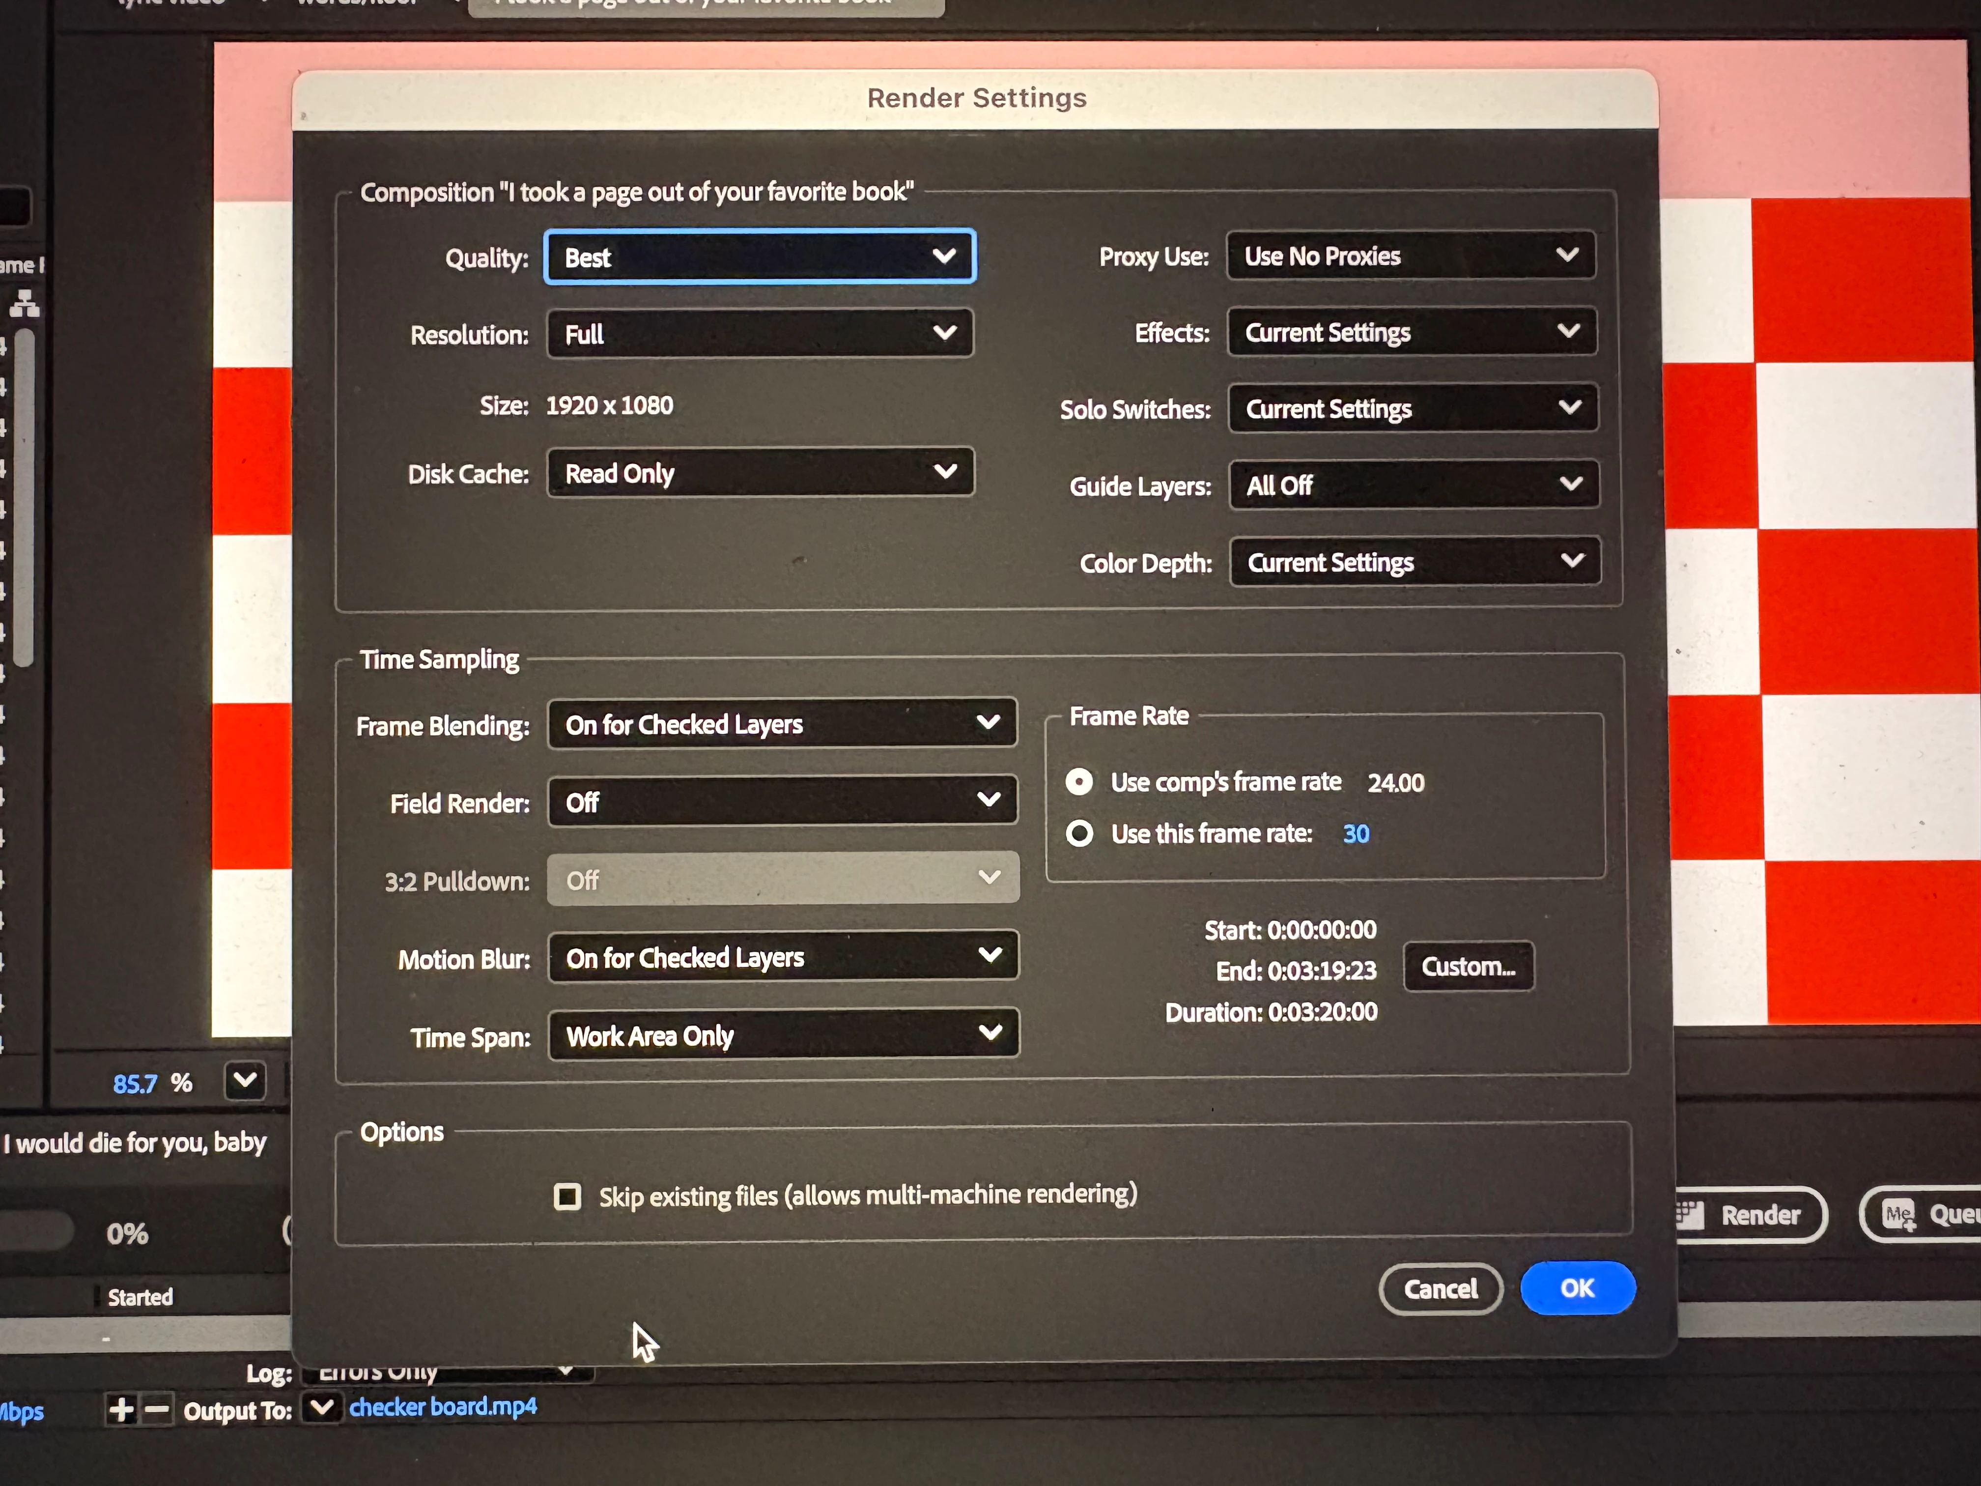
Task: Click the plus icon to add output module
Action: [121, 1410]
